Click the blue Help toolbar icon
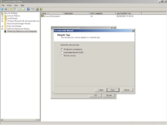The width and height of the screenshot is (167, 125). (x=29, y=9)
